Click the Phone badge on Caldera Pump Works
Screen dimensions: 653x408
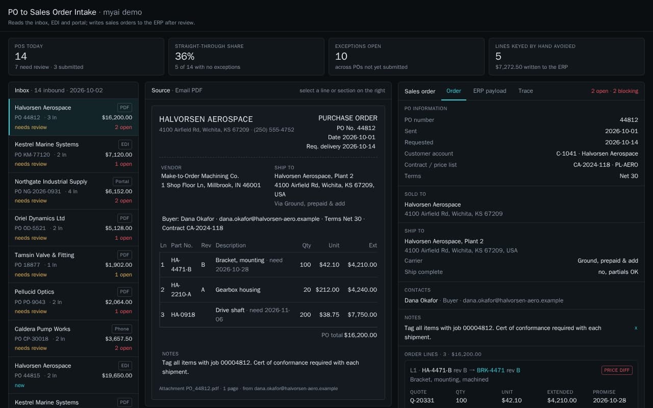click(x=122, y=329)
